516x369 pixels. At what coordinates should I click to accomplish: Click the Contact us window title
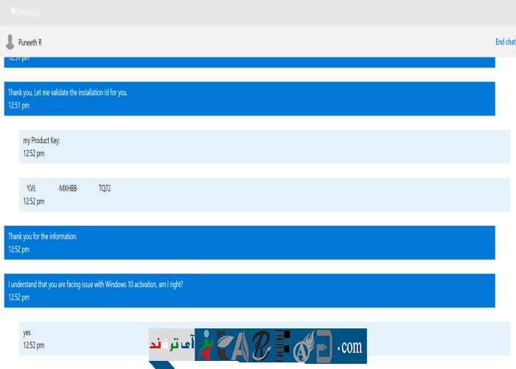pos(28,13)
